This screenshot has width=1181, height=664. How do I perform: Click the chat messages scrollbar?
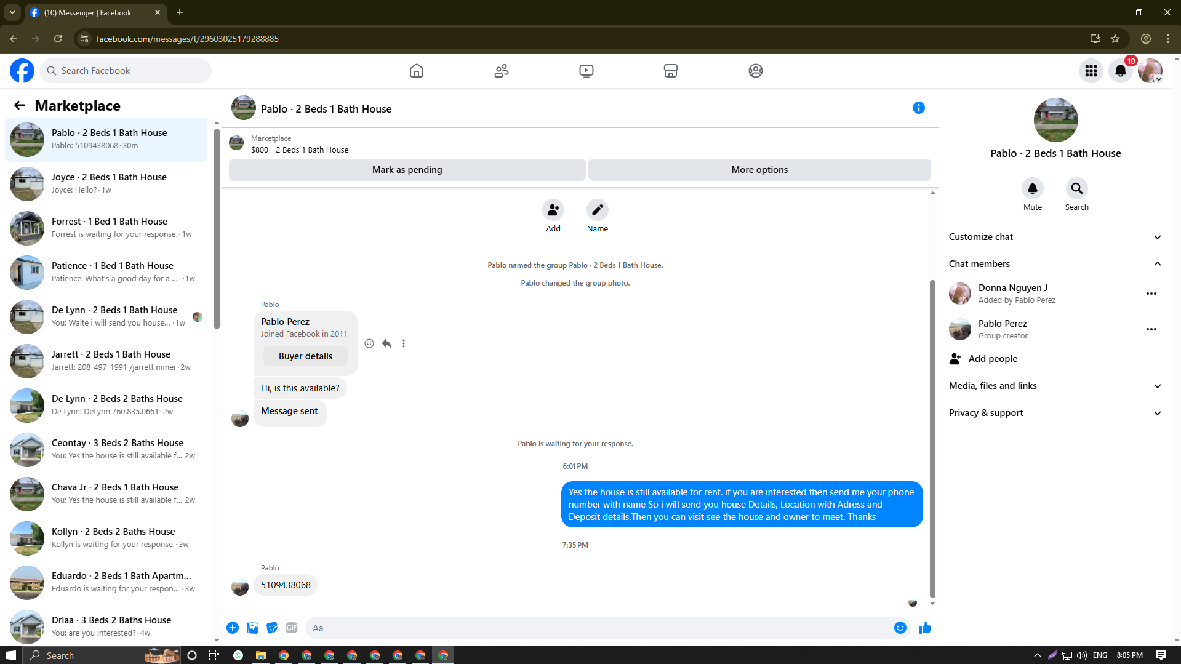click(932, 438)
